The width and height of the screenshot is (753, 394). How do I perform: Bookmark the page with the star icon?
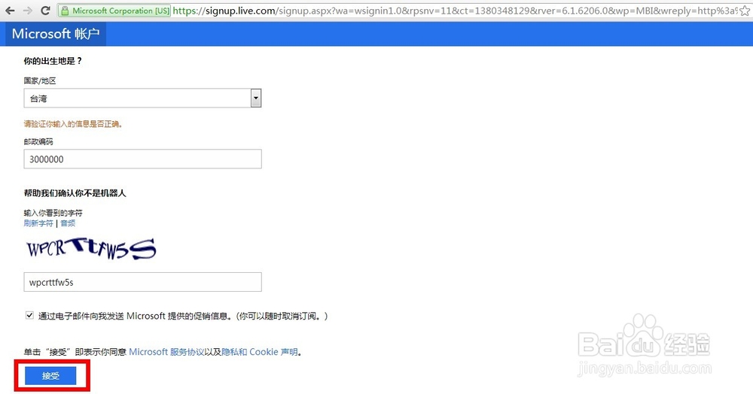click(x=745, y=11)
